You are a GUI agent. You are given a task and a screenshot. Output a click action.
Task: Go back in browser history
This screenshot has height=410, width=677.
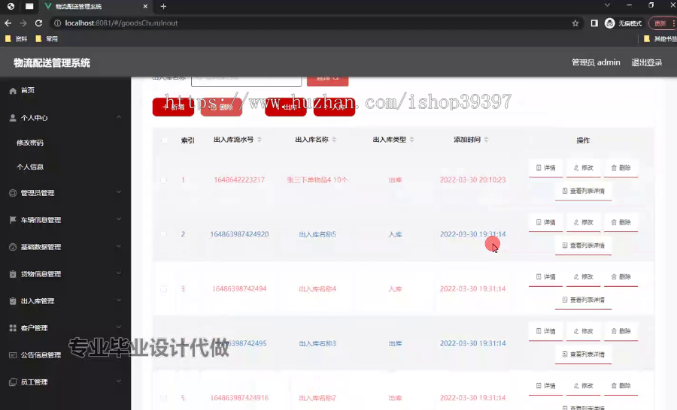click(x=8, y=23)
